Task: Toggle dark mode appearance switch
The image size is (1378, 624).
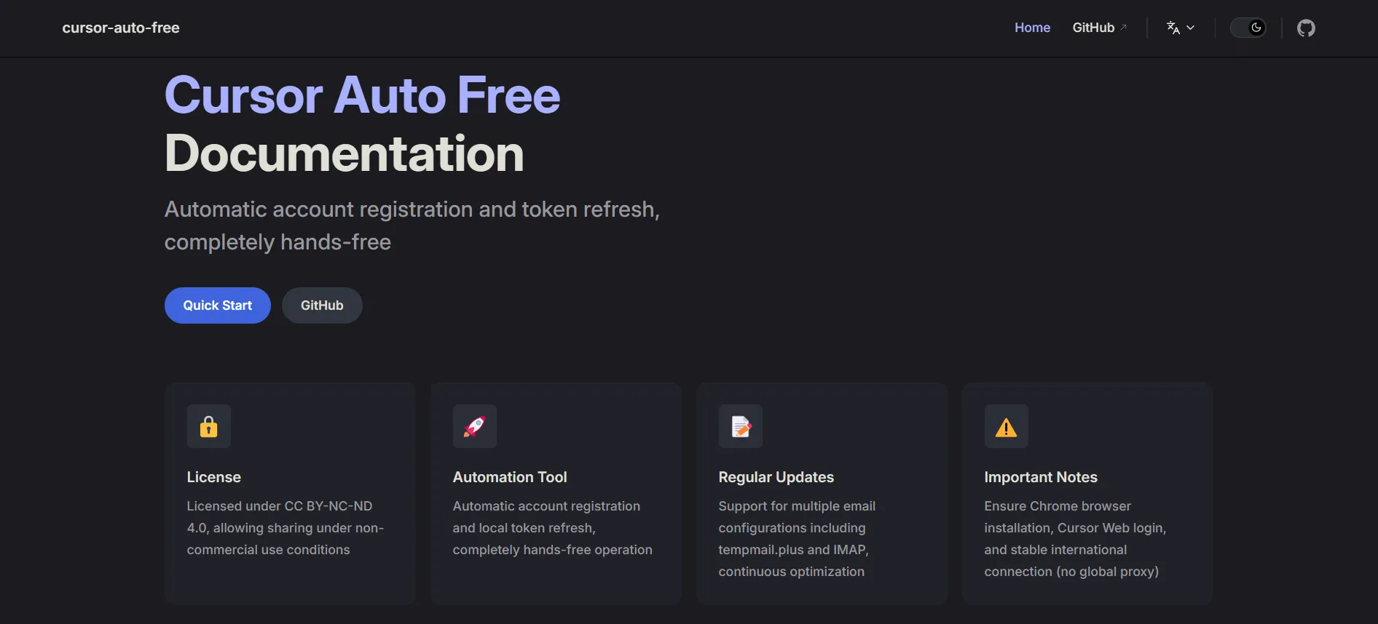Action: [x=1248, y=28]
